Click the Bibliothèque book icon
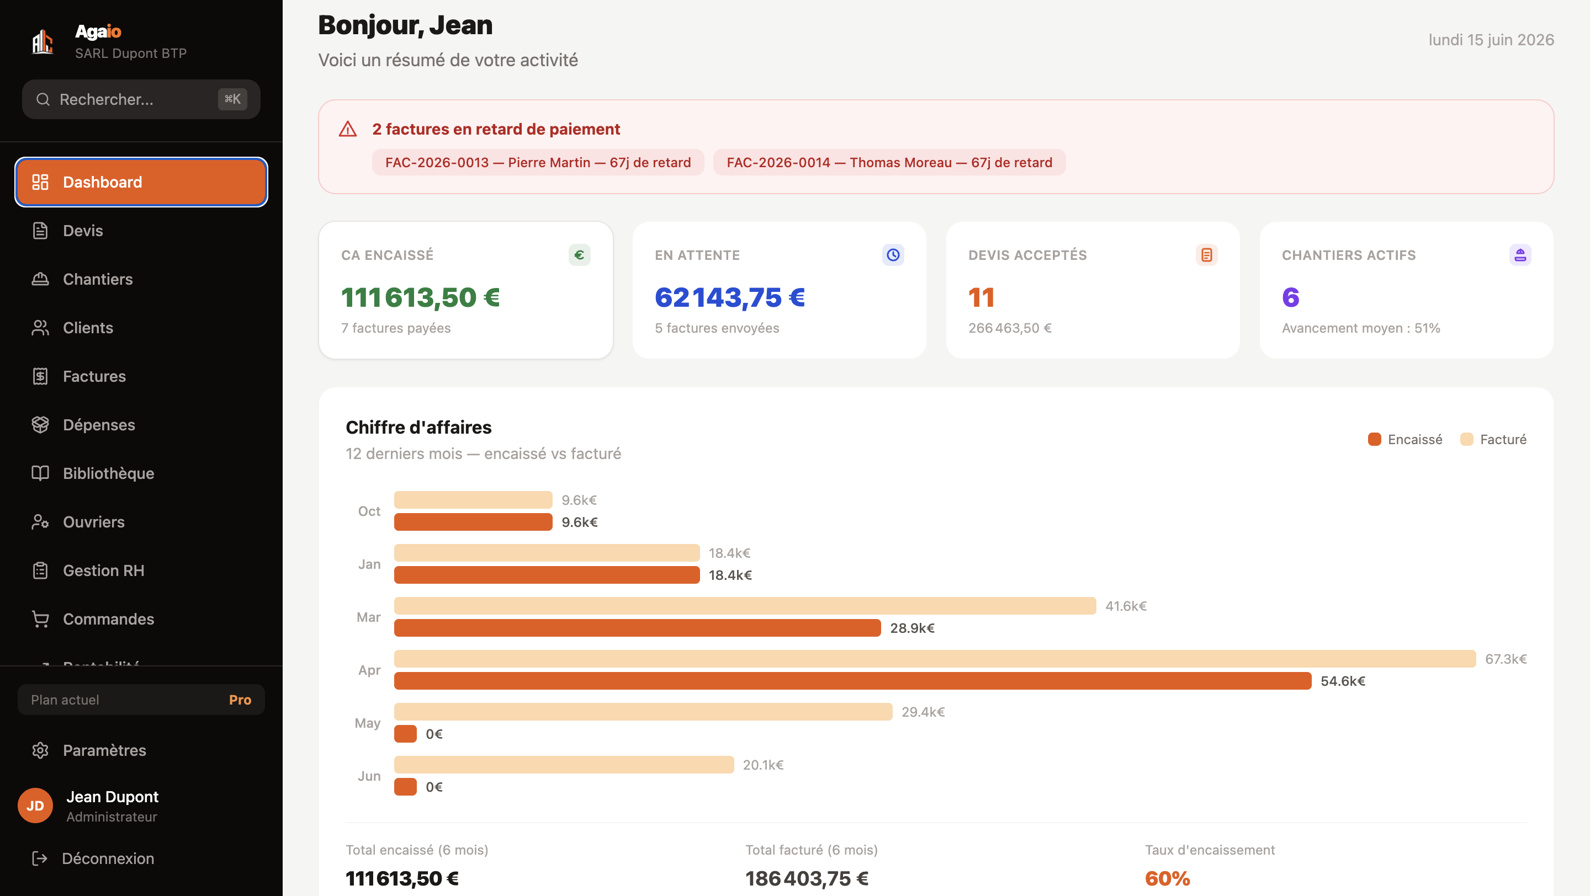 [40, 473]
